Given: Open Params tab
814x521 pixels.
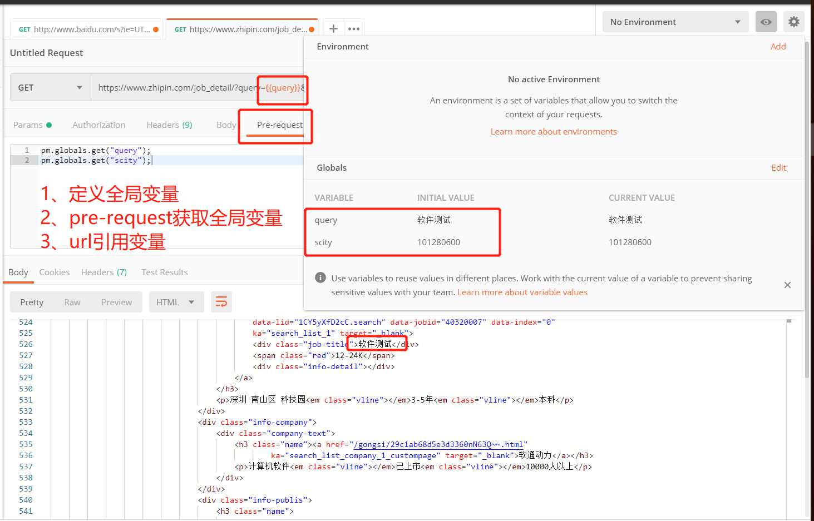Looking at the screenshot, I should click(x=32, y=125).
